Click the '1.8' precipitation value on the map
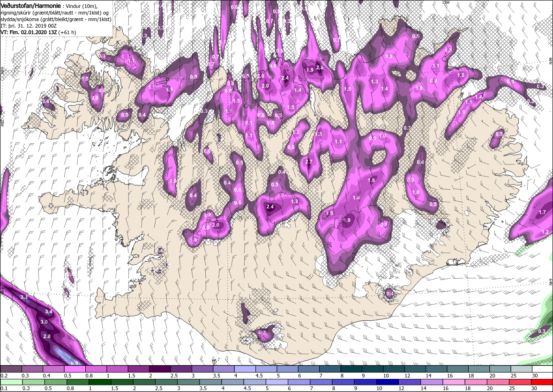Screen dimensions: 553x392 point(371,180)
